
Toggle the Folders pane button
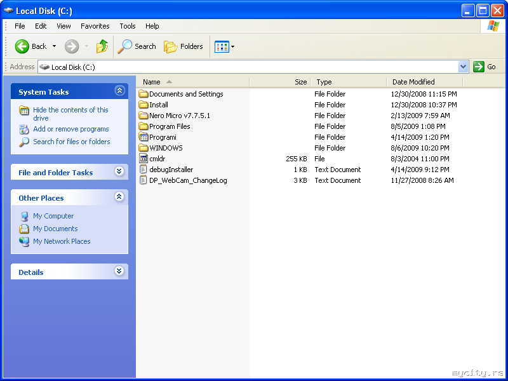coord(184,46)
